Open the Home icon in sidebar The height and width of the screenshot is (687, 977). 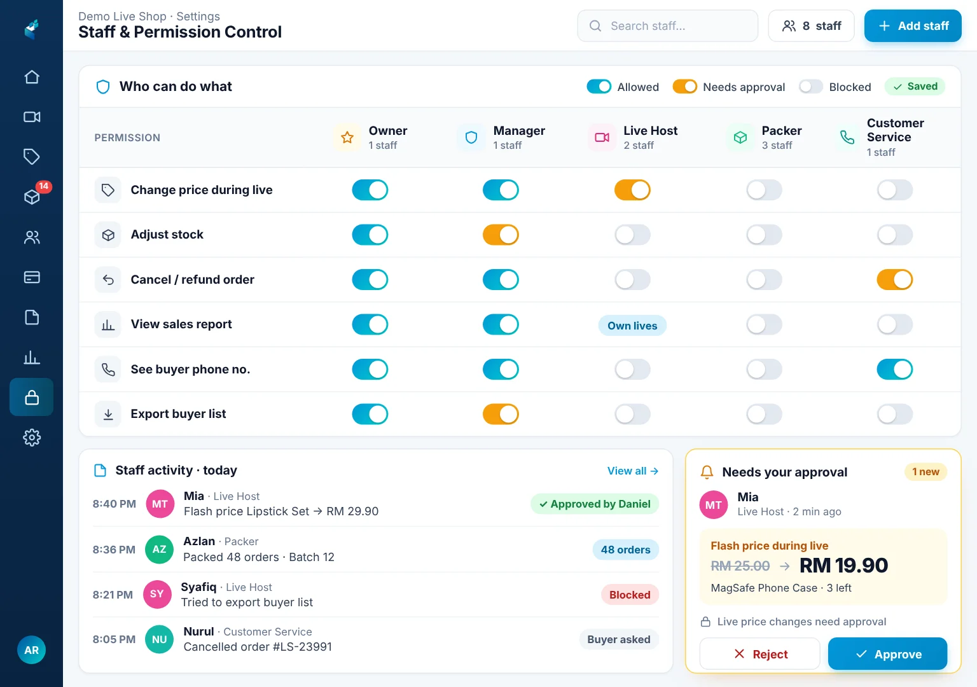pos(32,77)
